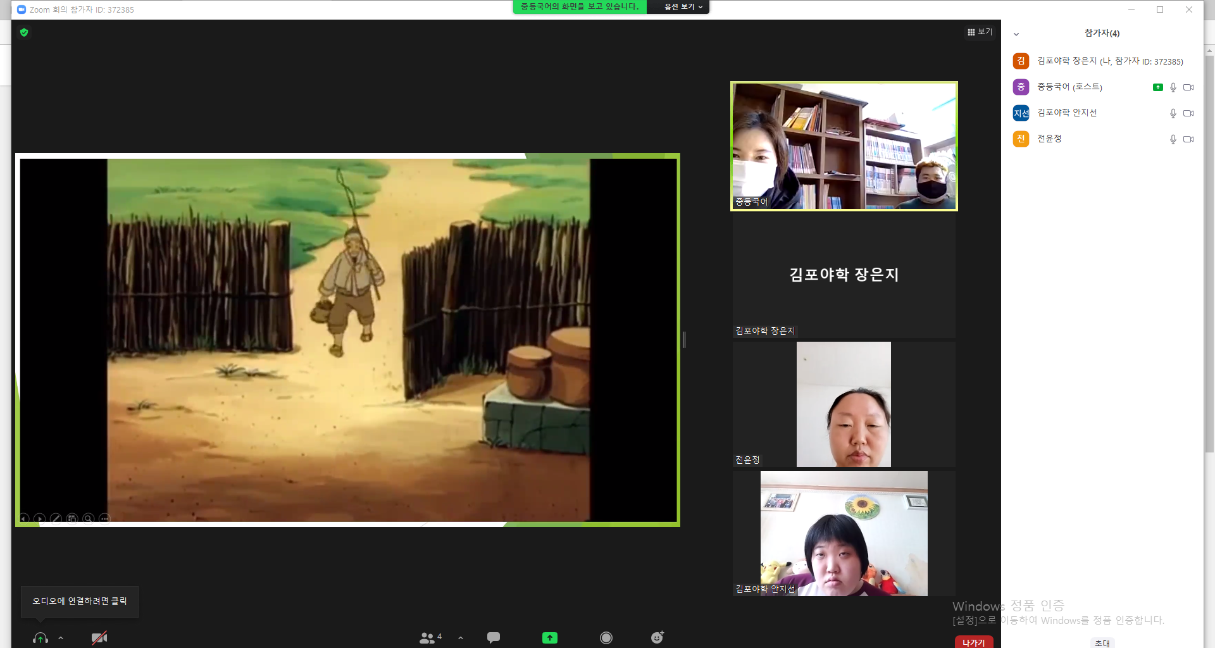Go to previous slide in shared presentation

click(x=24, y=518)
